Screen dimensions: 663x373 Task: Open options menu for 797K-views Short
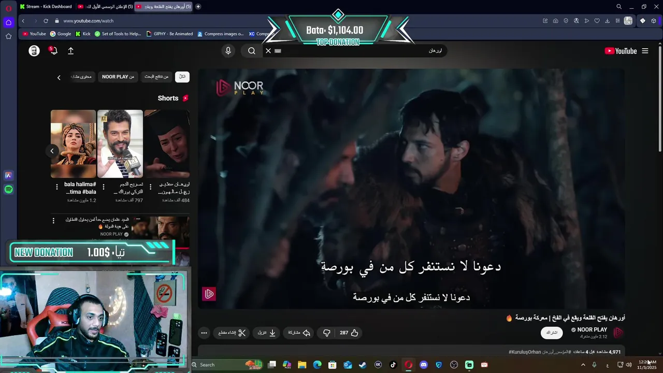pos(104,187)
